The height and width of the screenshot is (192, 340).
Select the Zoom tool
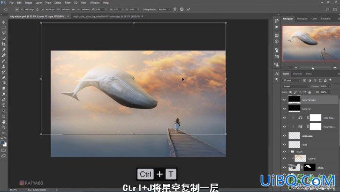3,127
